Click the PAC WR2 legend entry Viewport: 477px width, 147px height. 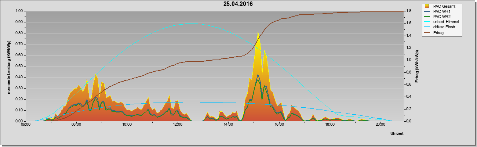coord(437,17)
